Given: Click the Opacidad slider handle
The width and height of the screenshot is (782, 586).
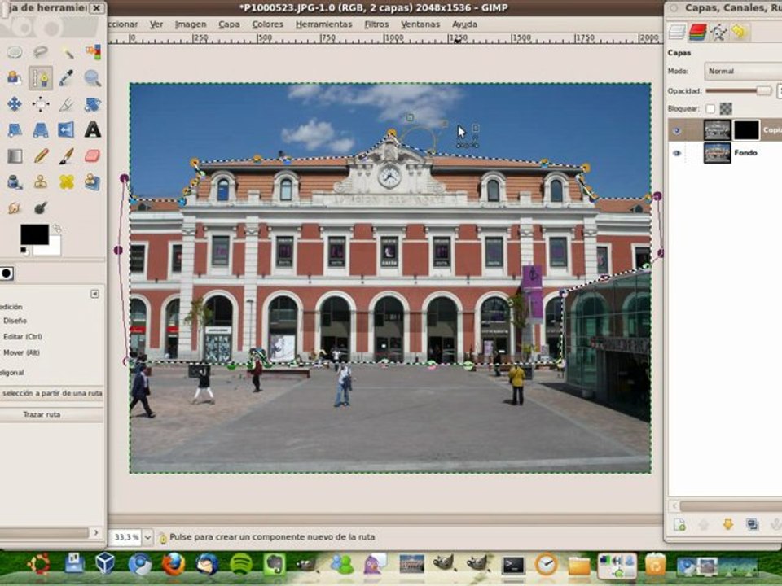Looking at the screenshot, I should tap(763, 90).
